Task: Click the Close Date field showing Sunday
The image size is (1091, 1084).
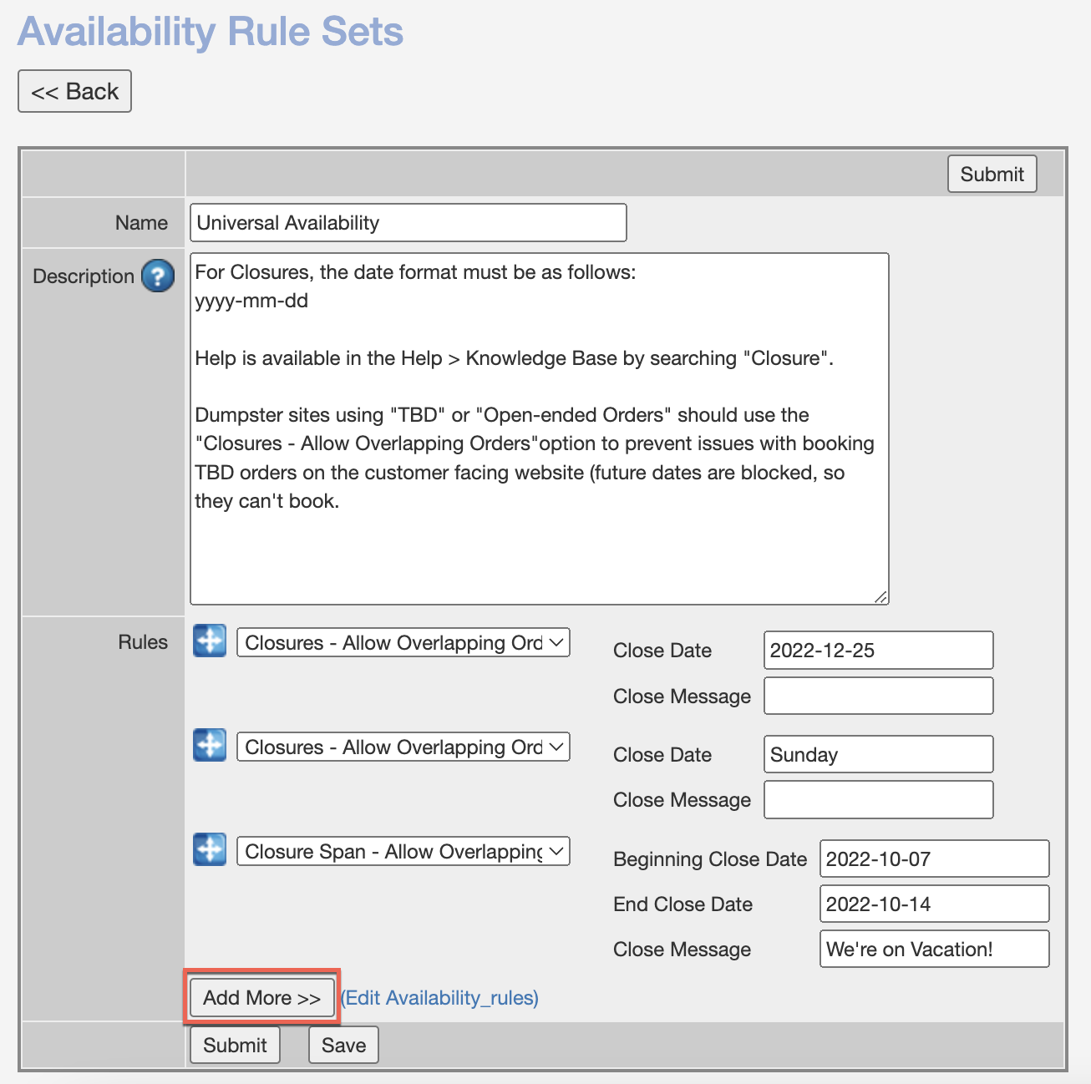Action: [878, 755]
